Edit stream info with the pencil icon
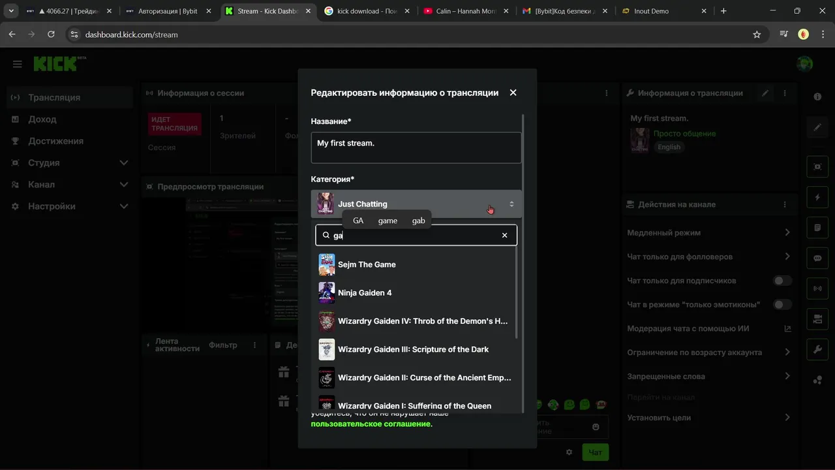The height and width of the screenshot is (470, 835). [x=765, y=93]
